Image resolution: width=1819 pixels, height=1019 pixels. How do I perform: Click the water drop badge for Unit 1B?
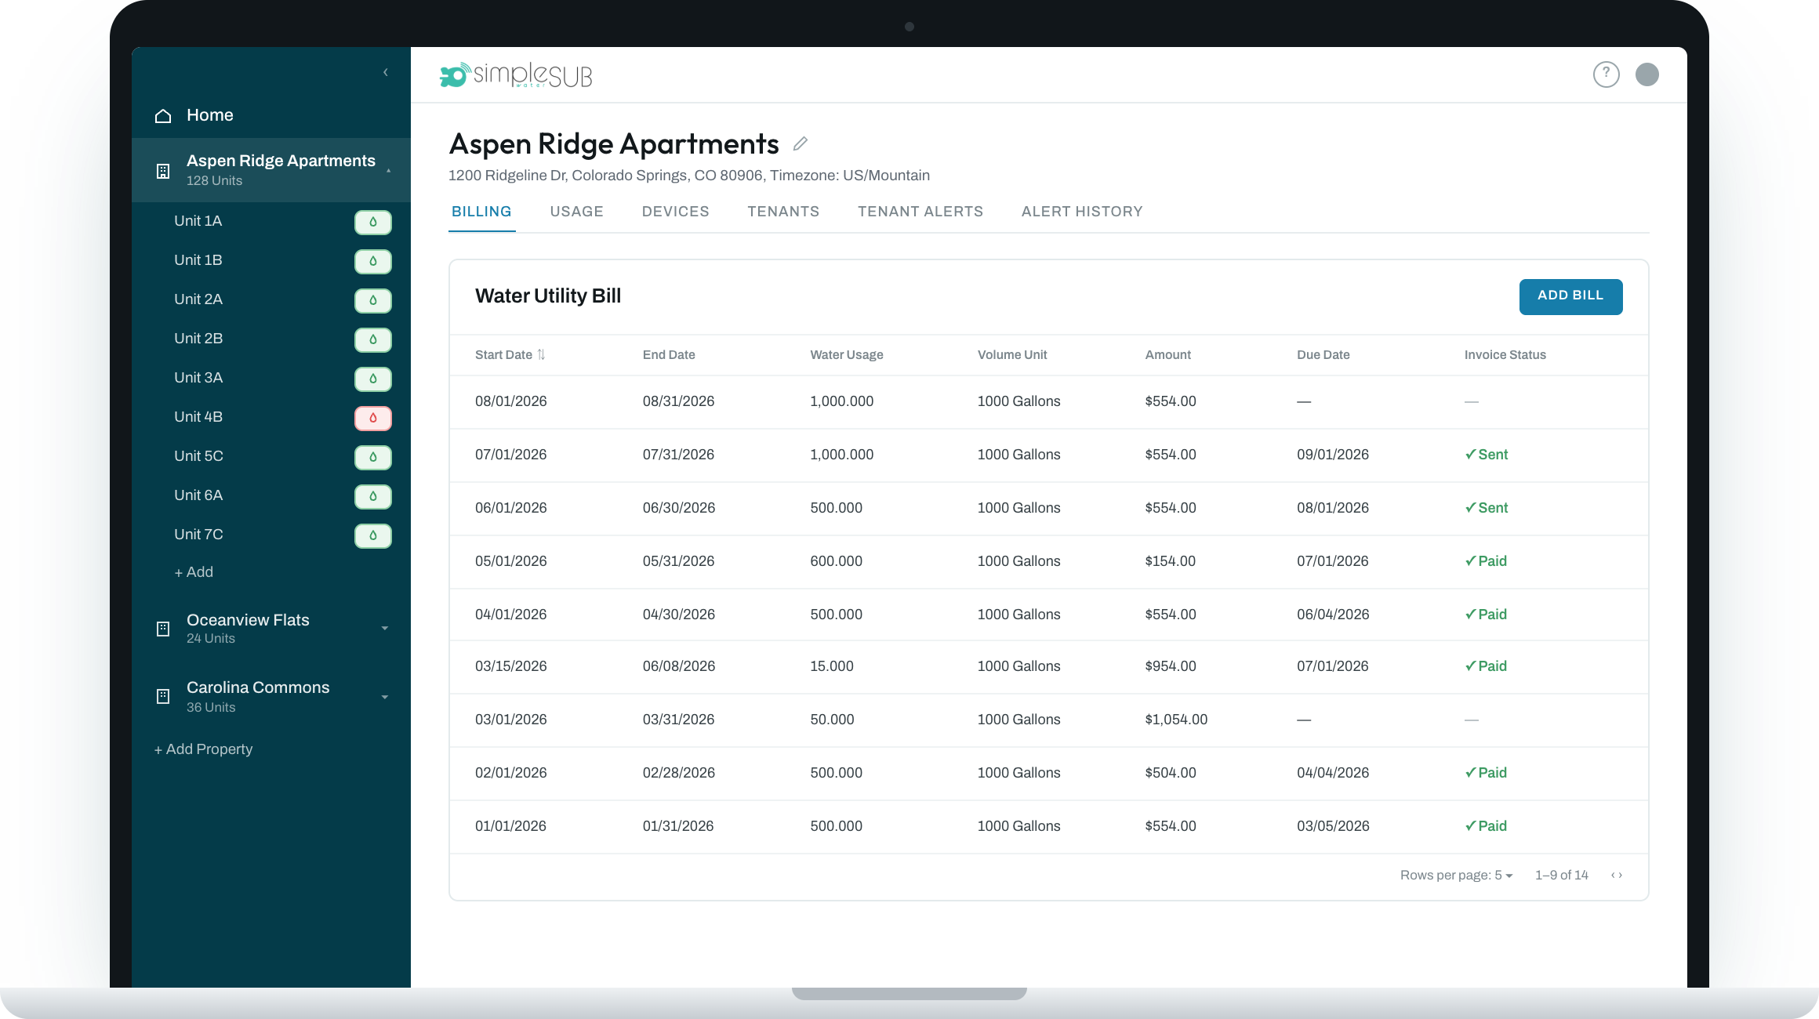click(373, 261)
